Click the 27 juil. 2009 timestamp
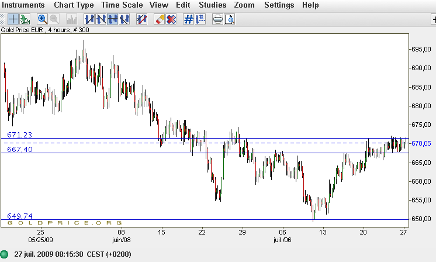Viewport: 436px width, 262px height. [73, 254]
